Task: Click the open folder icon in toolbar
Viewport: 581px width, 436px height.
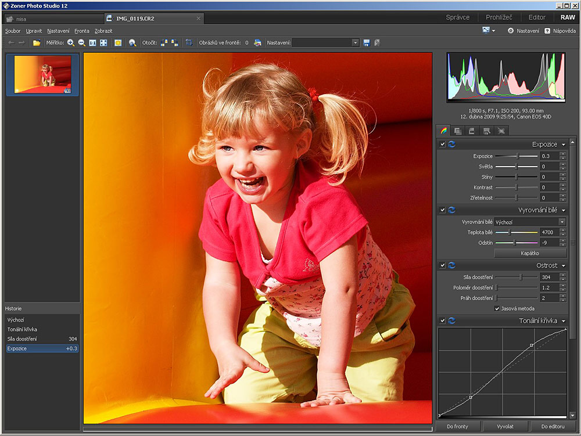Action: coord(36,43)
